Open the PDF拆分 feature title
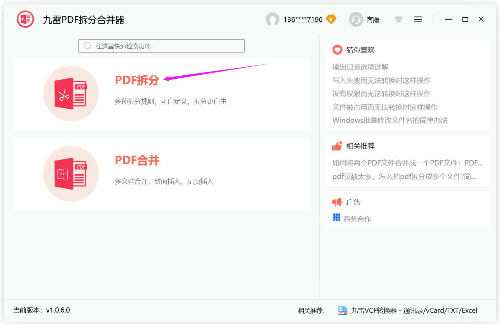The width and height of the screenshot is (500, 324). (x=137, y=80)
